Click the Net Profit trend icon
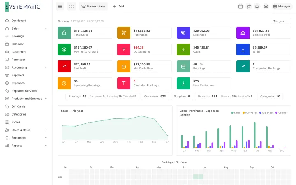Screen dimensions: 296x185 pos(64,66)
